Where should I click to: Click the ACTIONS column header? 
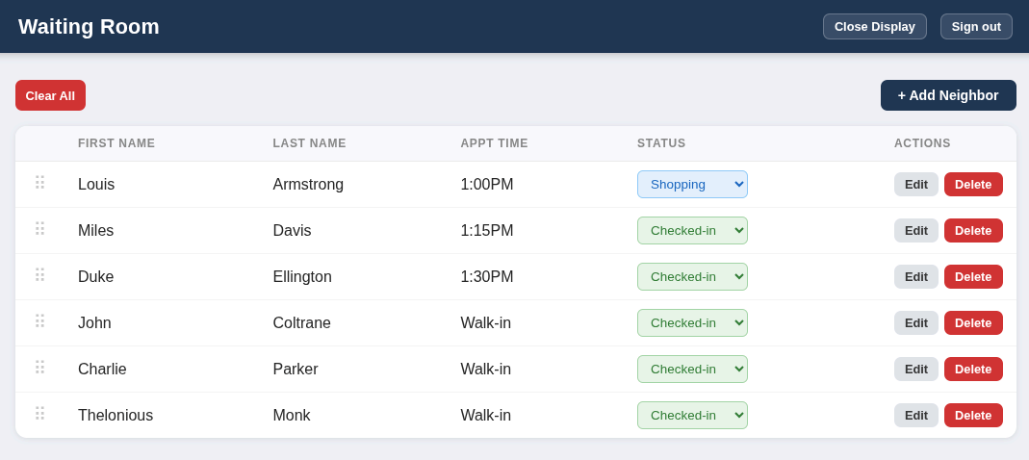(x=922, y=143)
